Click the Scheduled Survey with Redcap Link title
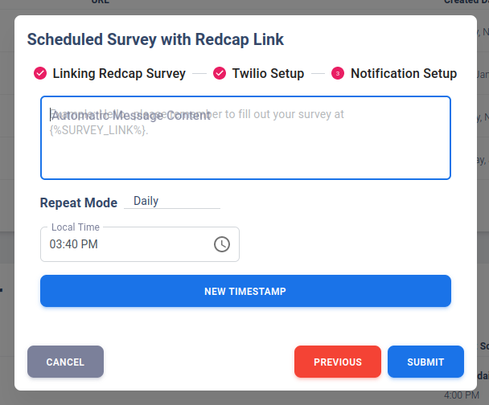This screenshot has height=405, width=489. click(155, 39)
